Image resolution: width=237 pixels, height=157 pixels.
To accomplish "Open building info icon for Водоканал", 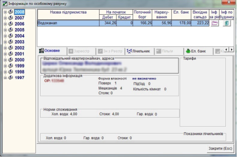I will (227, 23).
